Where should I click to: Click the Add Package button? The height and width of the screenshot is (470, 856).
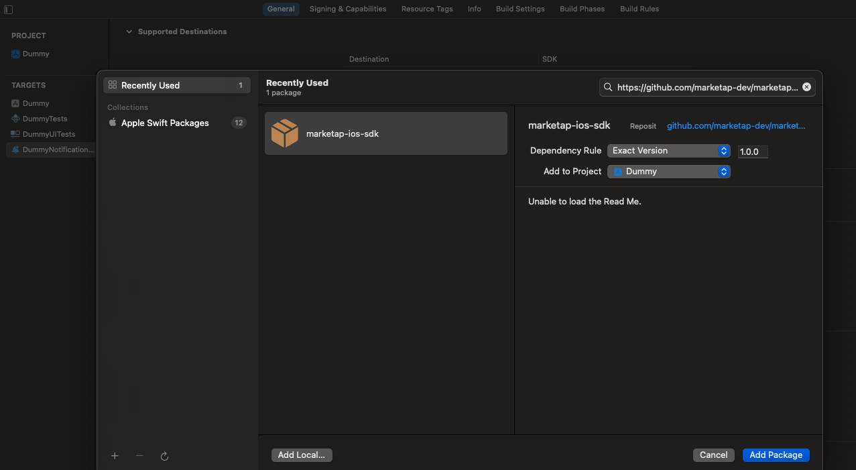point(776,455)
